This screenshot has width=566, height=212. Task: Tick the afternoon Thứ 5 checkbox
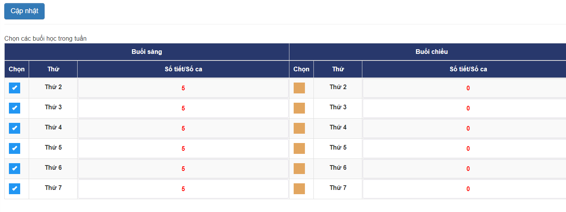[299, 148]
